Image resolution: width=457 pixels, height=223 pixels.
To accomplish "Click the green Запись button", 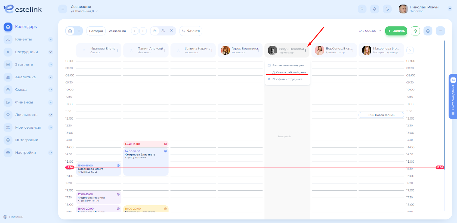I will click(396, 31).
